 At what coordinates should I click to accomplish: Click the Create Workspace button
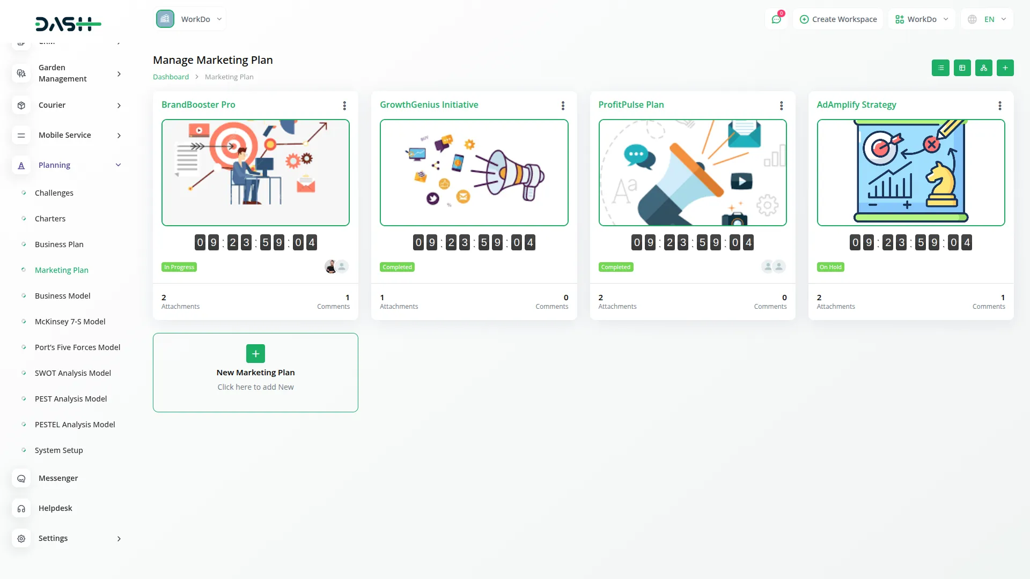[838, 19]
